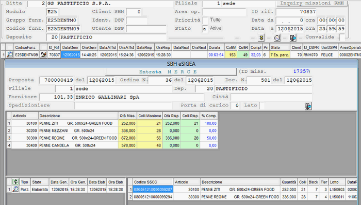Click the green refresh icon in Tipo grid header
The height and width of the screenshot is (205, 361).
tap(15, 182)
